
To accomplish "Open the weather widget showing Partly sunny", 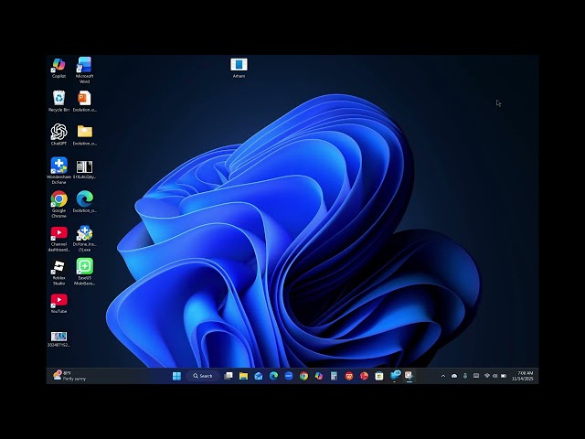I will tap(70, 376).
